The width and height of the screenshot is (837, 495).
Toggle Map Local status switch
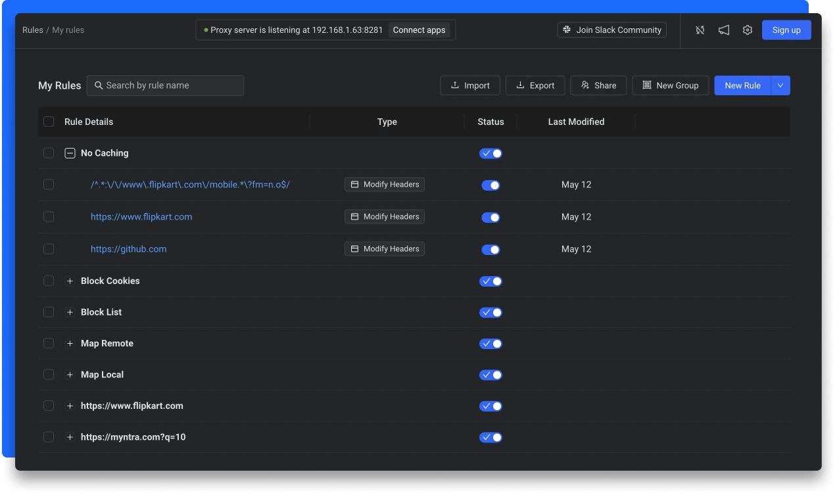pyautogui.click(x=490, y=375)
